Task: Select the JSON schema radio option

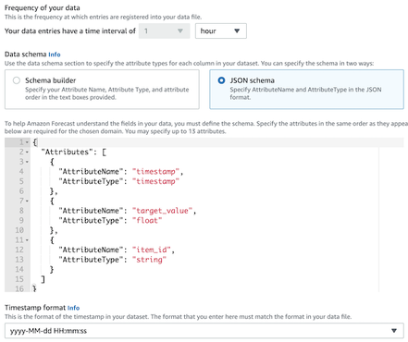Action: (221, 80)
